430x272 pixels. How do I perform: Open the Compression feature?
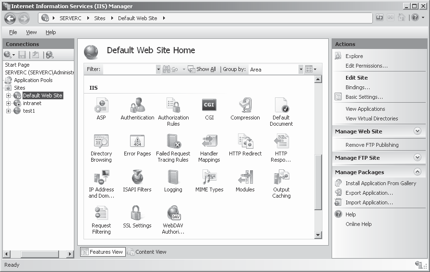click(245, 109)
